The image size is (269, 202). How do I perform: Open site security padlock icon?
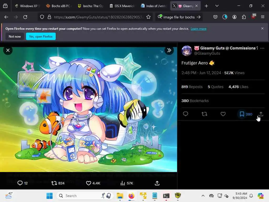click(49, 17)
